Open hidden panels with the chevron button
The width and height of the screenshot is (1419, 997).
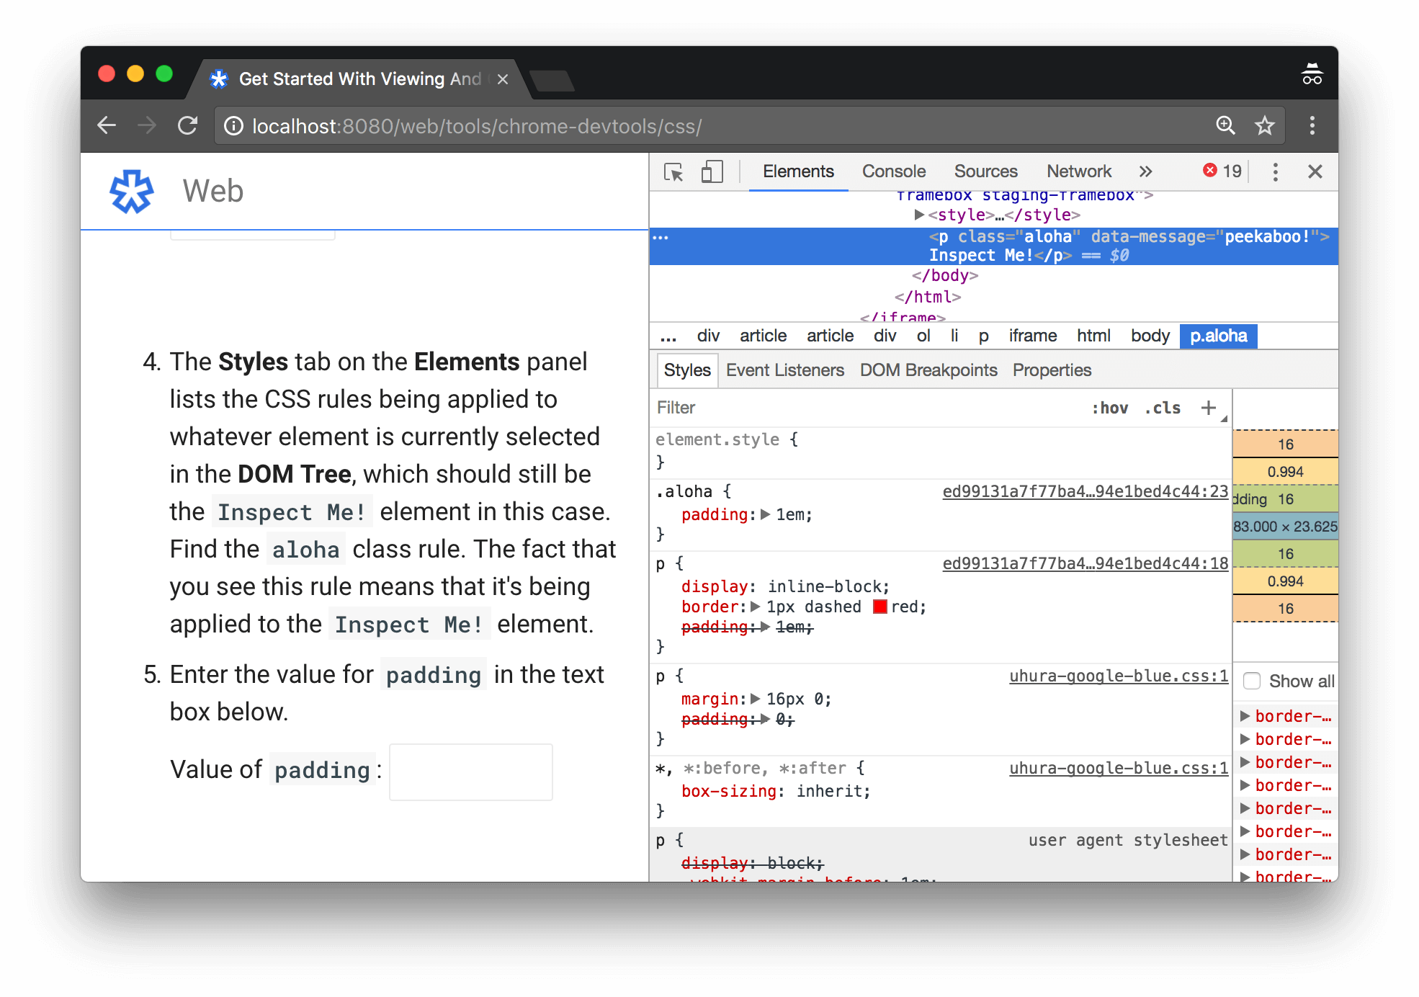pyautogui.click(x=1145, y=171)
